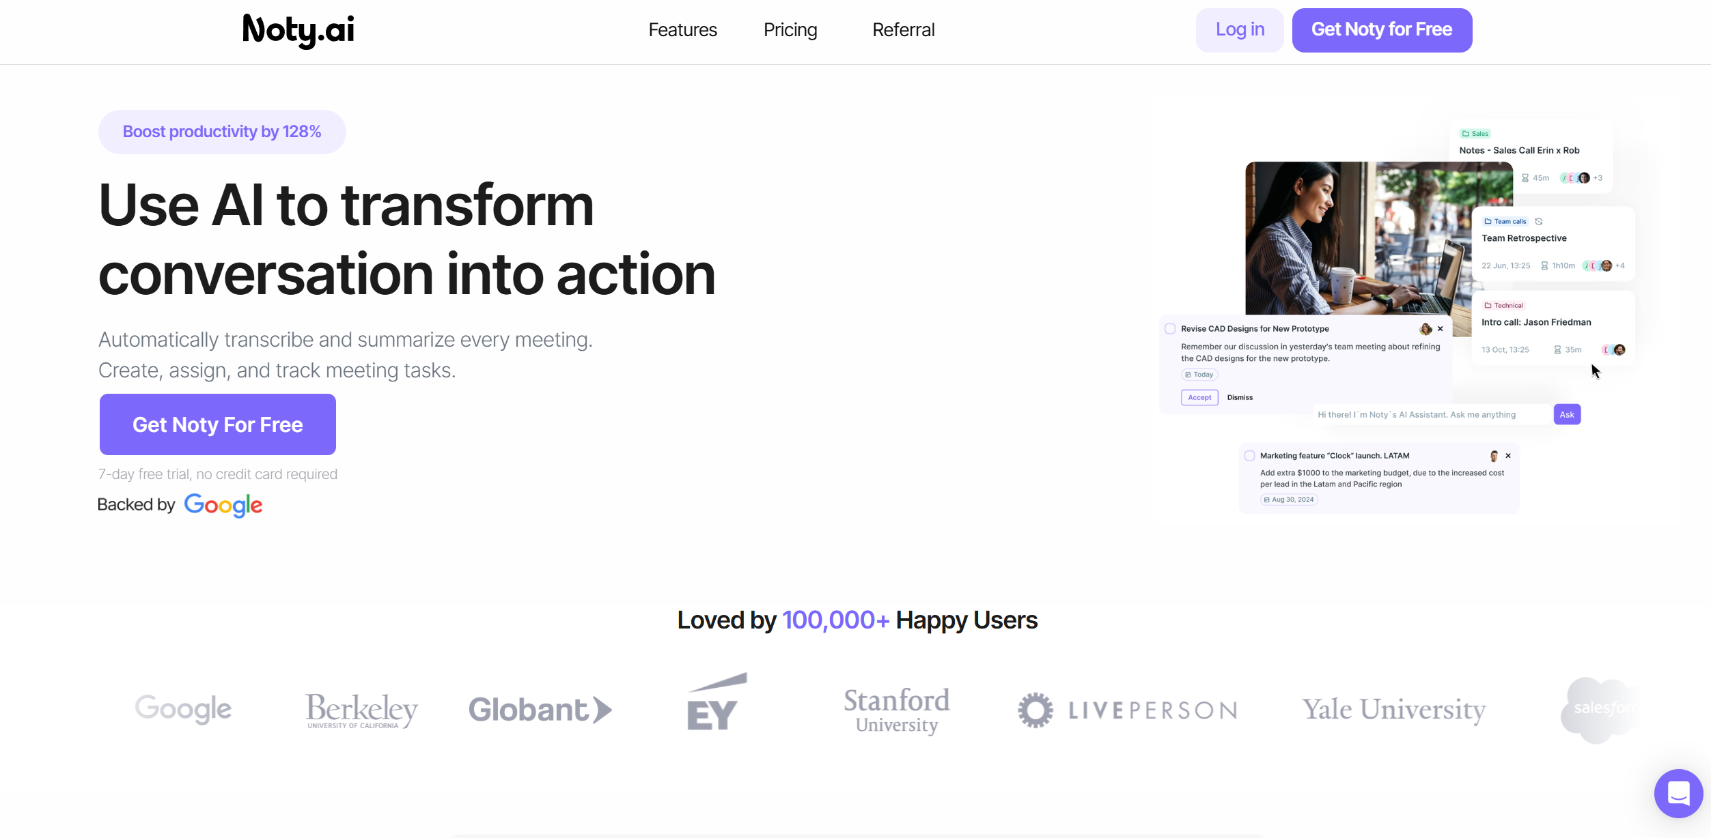The height and width of the screenshot is (838, 1711).
Task: Click the Today date tag
Action: [x=1199, y=375]
